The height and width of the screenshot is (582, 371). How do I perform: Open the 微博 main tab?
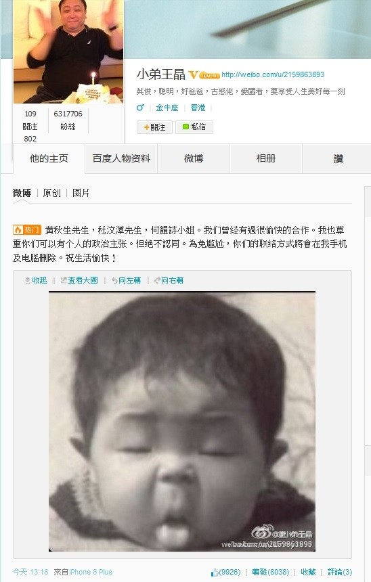(194, 158)
